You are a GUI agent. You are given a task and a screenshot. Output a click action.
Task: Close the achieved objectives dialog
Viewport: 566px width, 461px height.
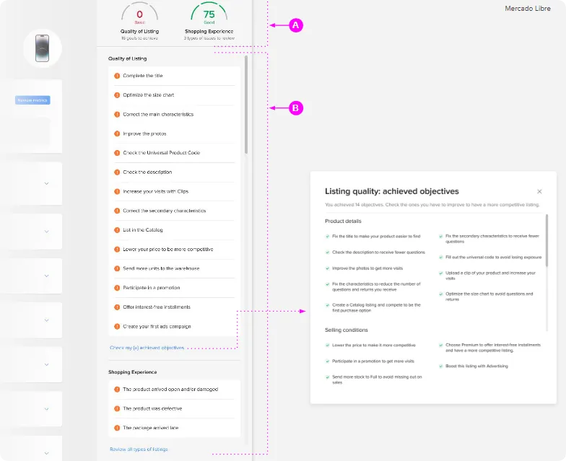539,192
